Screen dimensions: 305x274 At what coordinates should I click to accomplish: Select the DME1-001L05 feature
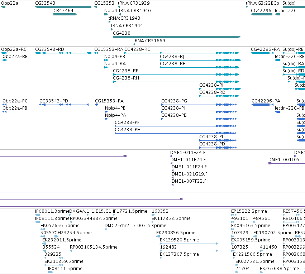click(x=287, y=163)
